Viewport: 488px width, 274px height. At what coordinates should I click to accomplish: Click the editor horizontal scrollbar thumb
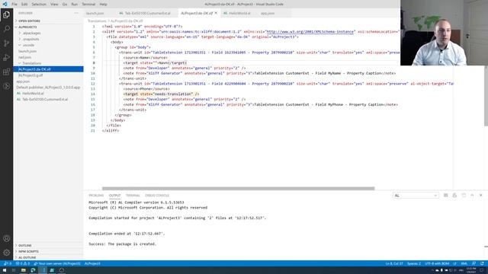239,189
